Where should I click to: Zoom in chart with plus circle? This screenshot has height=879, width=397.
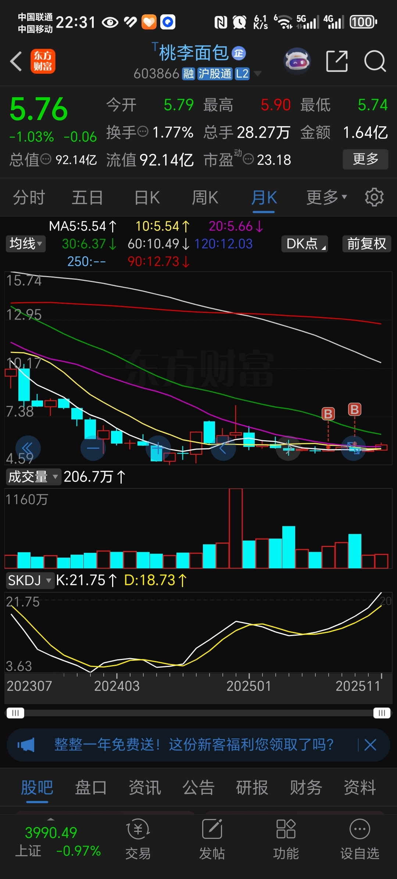tap(158, 448)
